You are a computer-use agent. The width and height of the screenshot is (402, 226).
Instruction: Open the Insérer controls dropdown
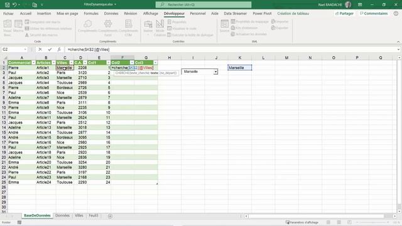click(x=148, y=27)
